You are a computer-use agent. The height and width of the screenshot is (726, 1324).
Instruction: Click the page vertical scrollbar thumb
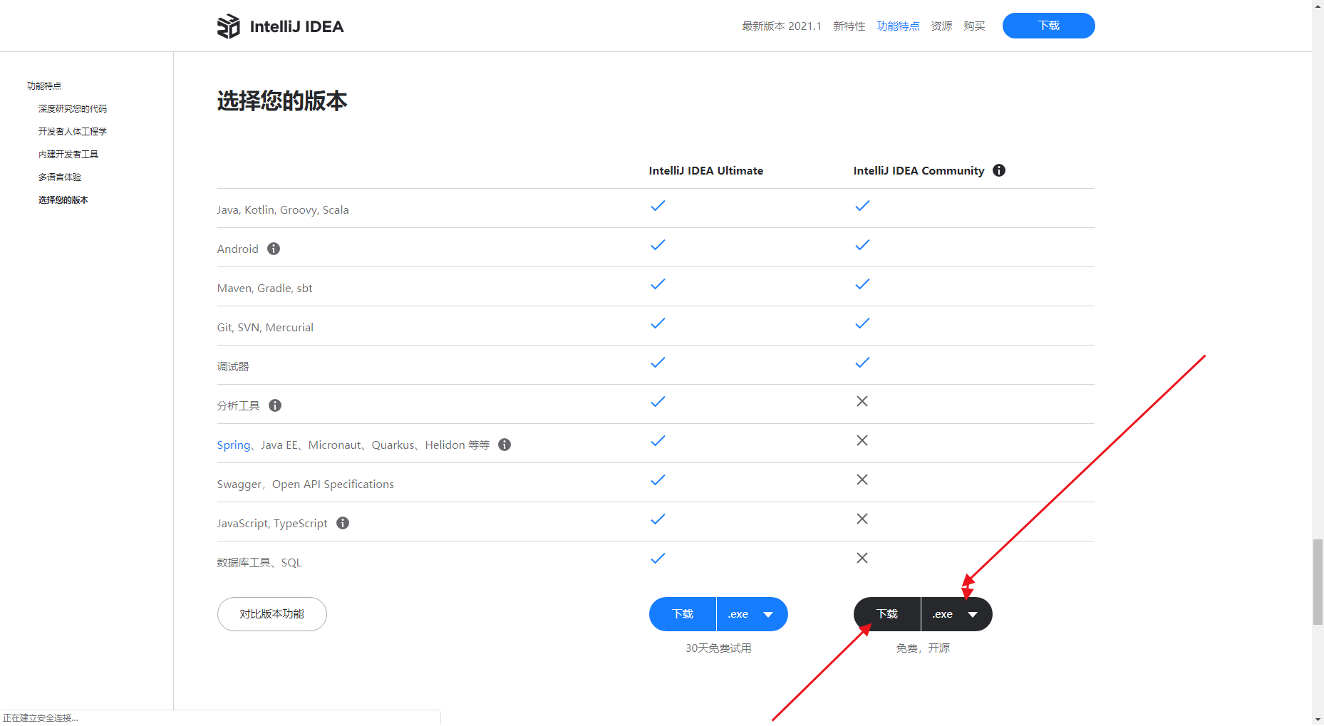click(x=1318, y=583)
